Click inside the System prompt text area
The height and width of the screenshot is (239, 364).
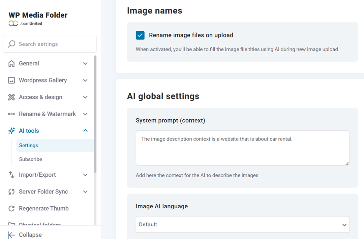click(242, 148)
